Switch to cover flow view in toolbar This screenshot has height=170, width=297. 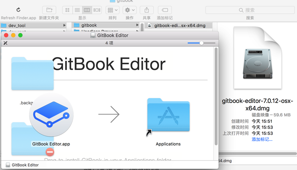(x=97, y=10)
